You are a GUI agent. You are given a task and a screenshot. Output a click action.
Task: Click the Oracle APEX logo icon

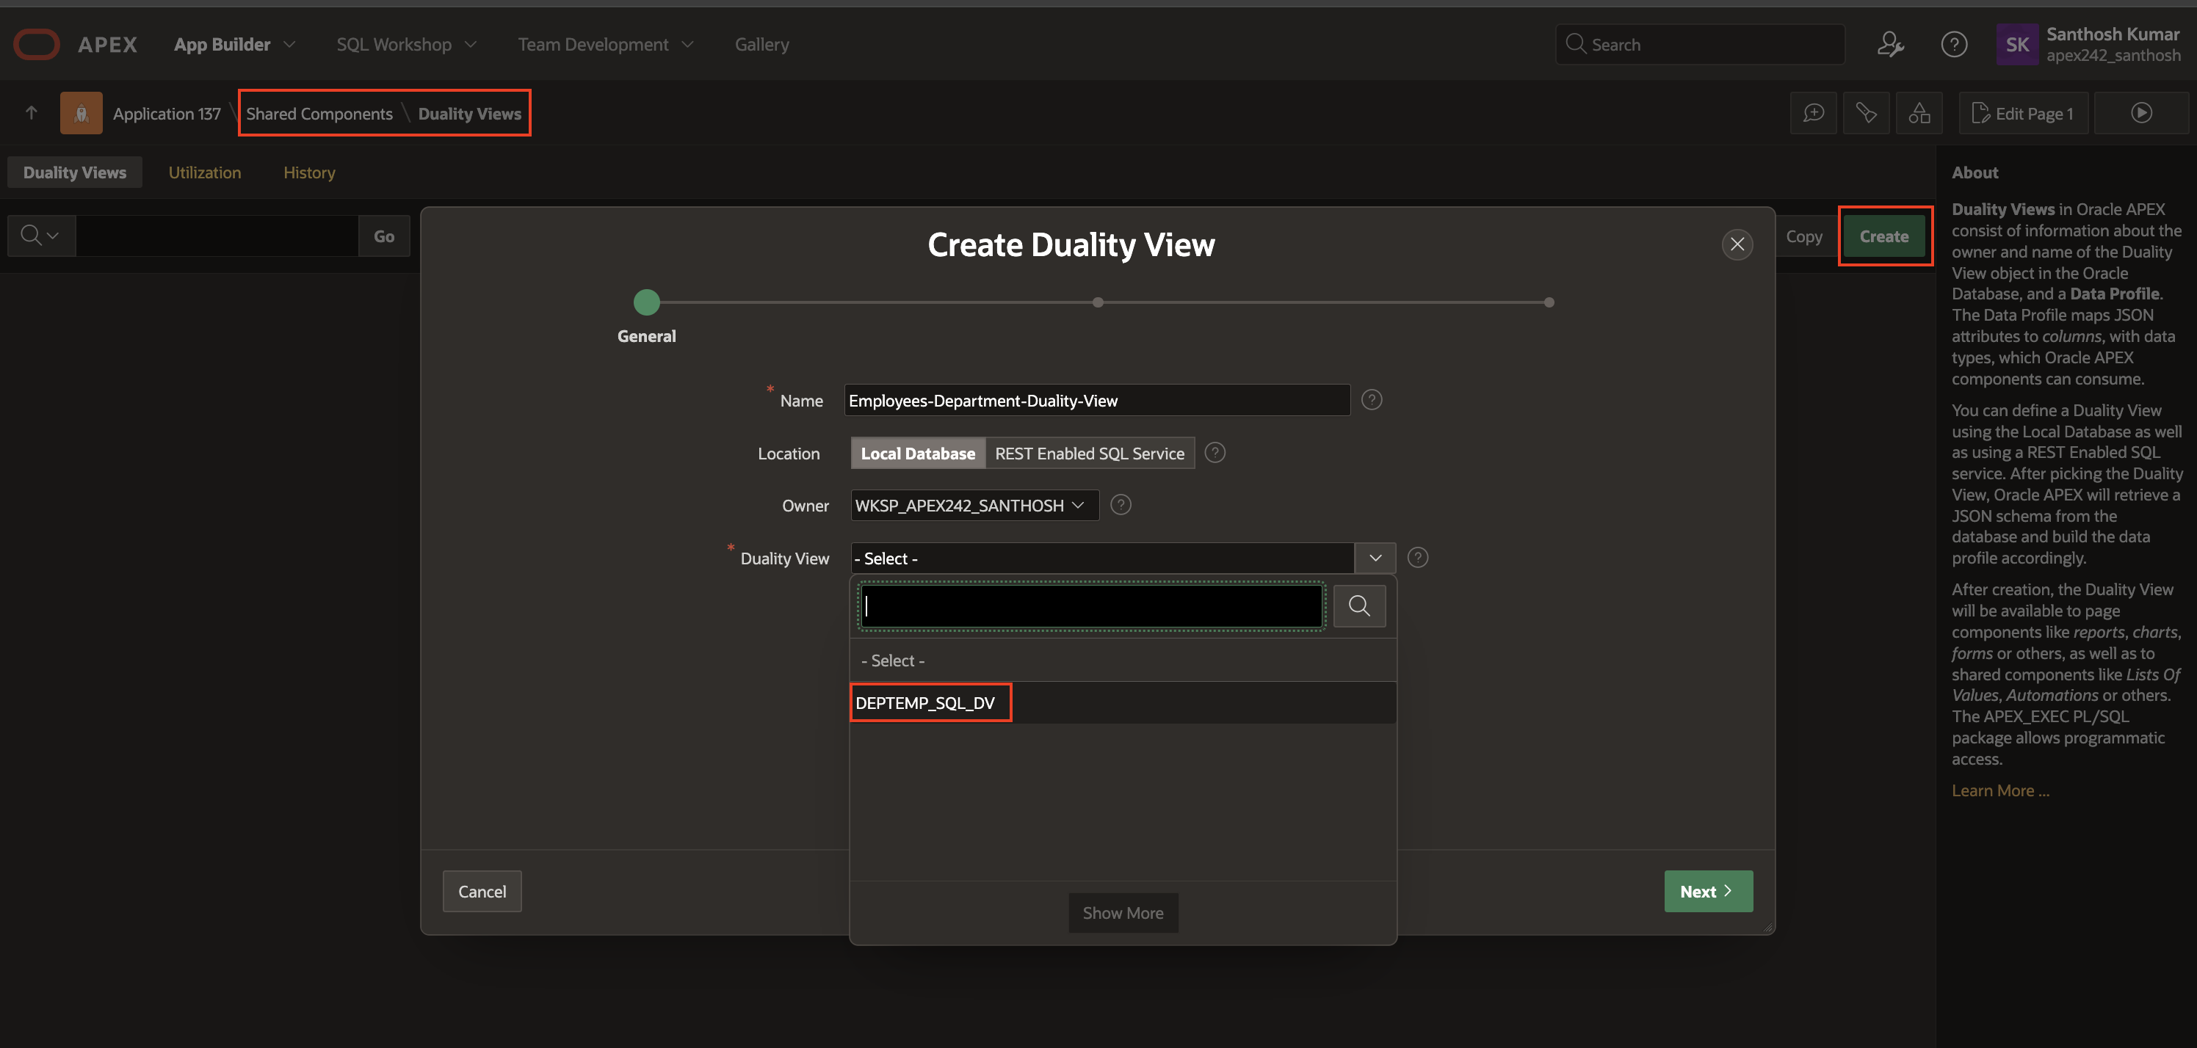coord(37,44)
